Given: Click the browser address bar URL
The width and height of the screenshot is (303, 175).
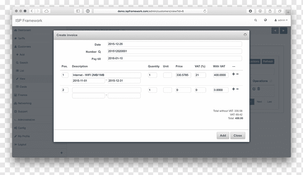Looking at the screenshot, I should pos(151,11).
